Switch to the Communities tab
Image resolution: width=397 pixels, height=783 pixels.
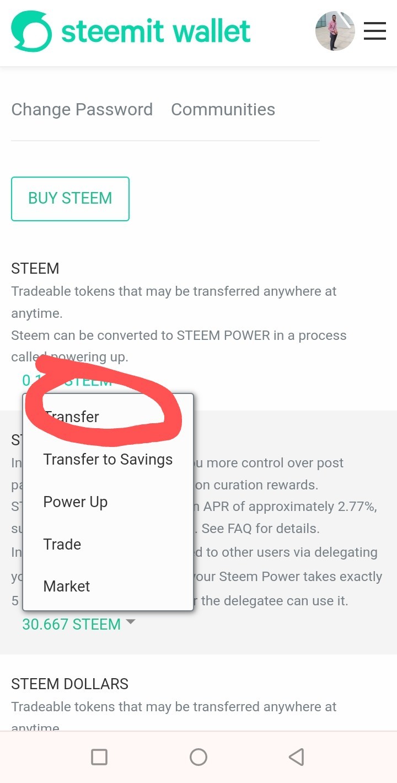tap(223, 109)
